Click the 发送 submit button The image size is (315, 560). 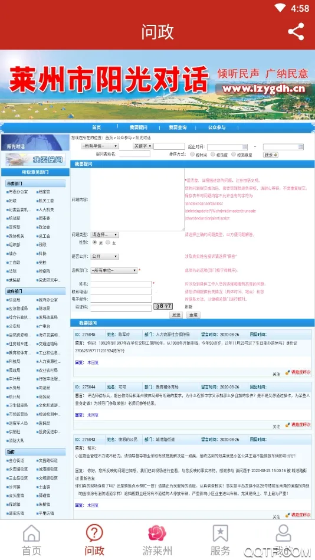coord(176,315)
